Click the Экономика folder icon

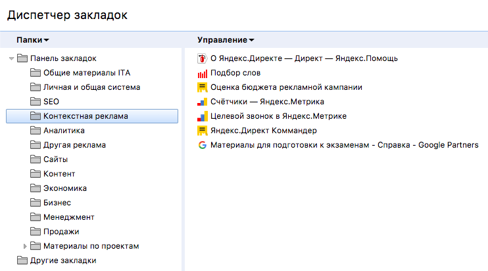[35, 188]
